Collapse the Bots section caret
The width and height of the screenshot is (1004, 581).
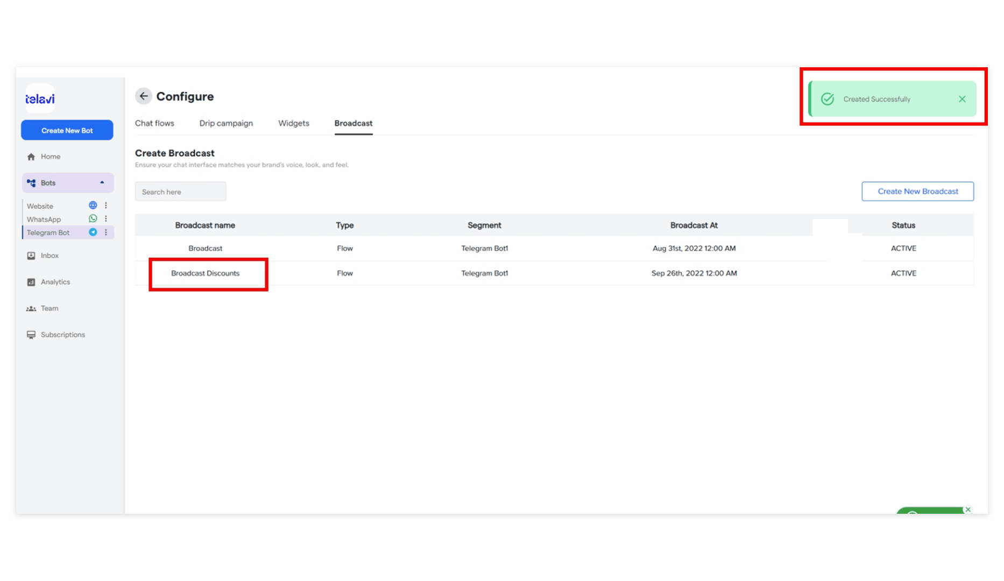102,183
